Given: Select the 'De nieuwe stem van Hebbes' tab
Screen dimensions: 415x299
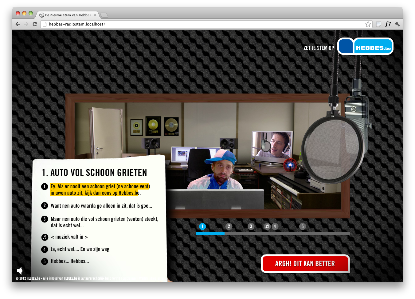Looking at the screenshot, I should point(68,15).
